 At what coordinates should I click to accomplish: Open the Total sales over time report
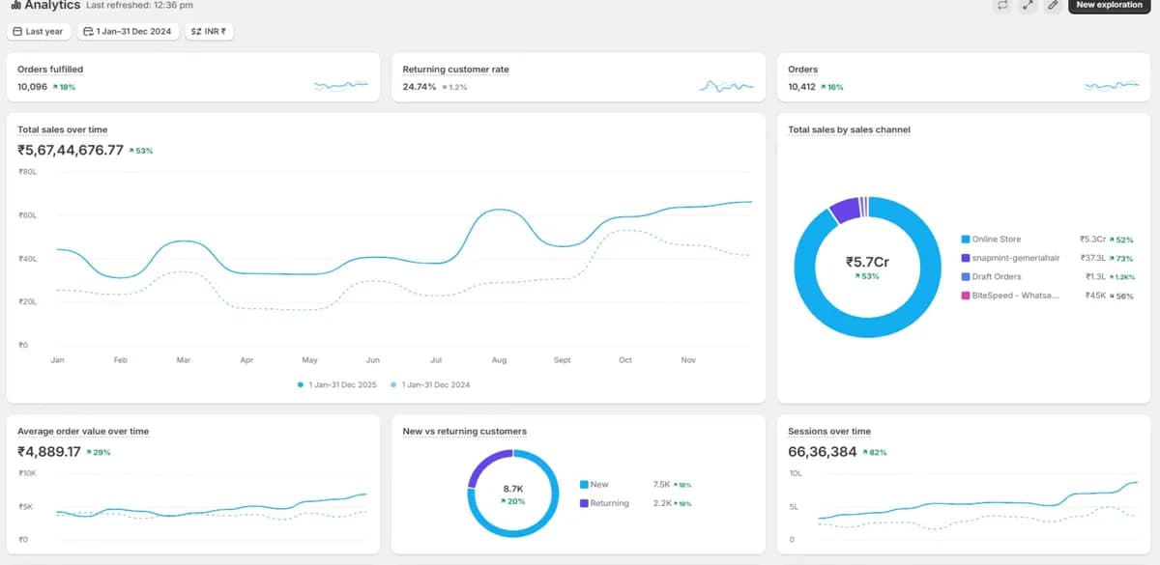tap(62, 129)
